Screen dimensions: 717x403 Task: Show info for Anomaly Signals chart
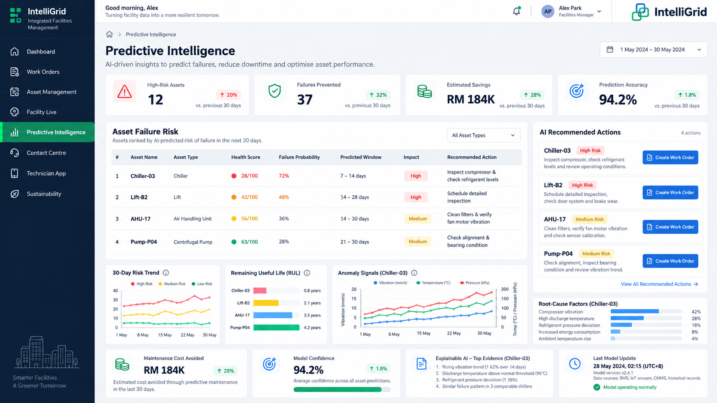pyautogui.click(x=414, y=273)
